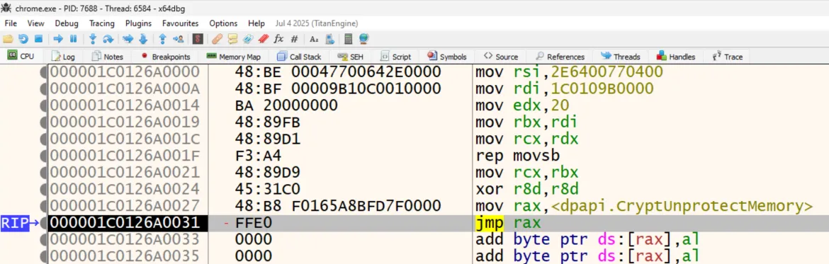Open the Debug menu
The height and width of the screenshot is (264, 829).
click(x=67, y=23)
